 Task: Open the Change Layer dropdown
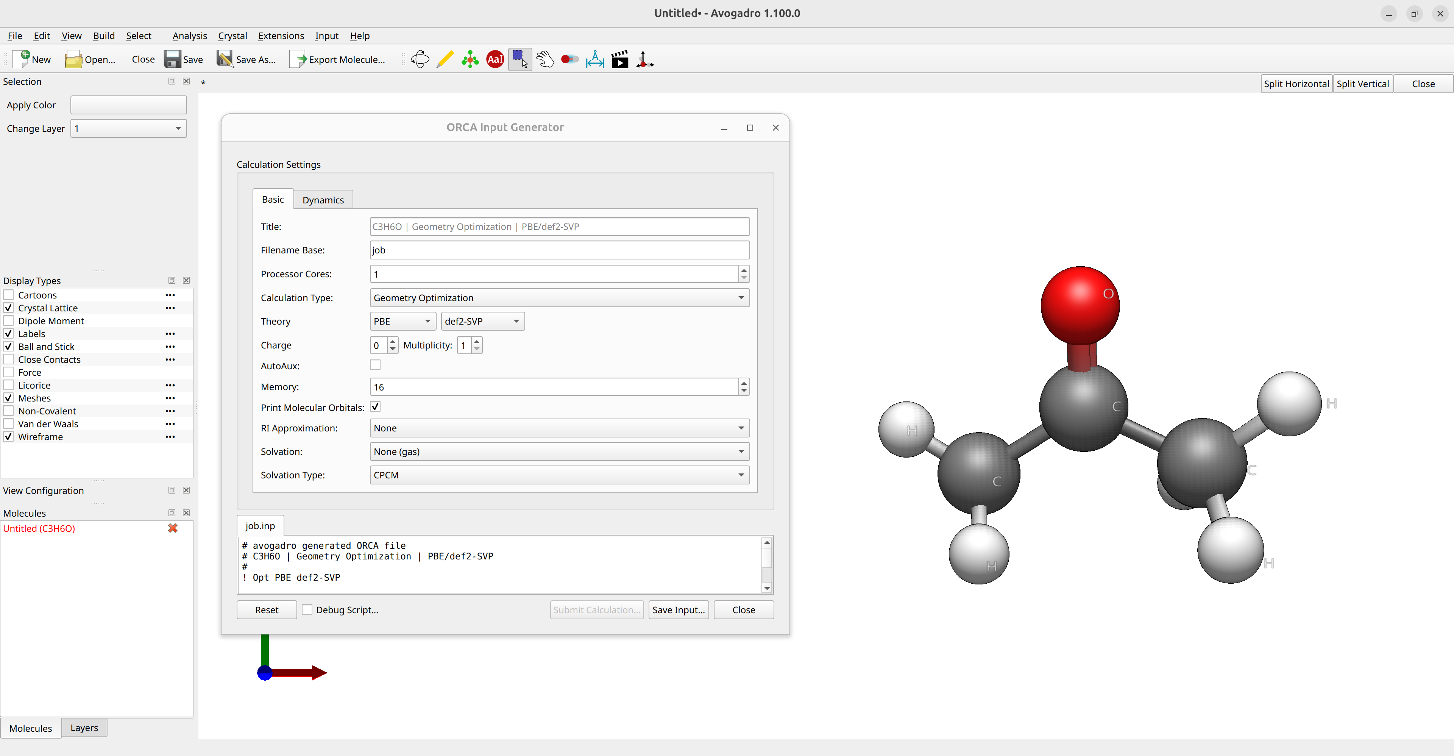pos(129,128)
